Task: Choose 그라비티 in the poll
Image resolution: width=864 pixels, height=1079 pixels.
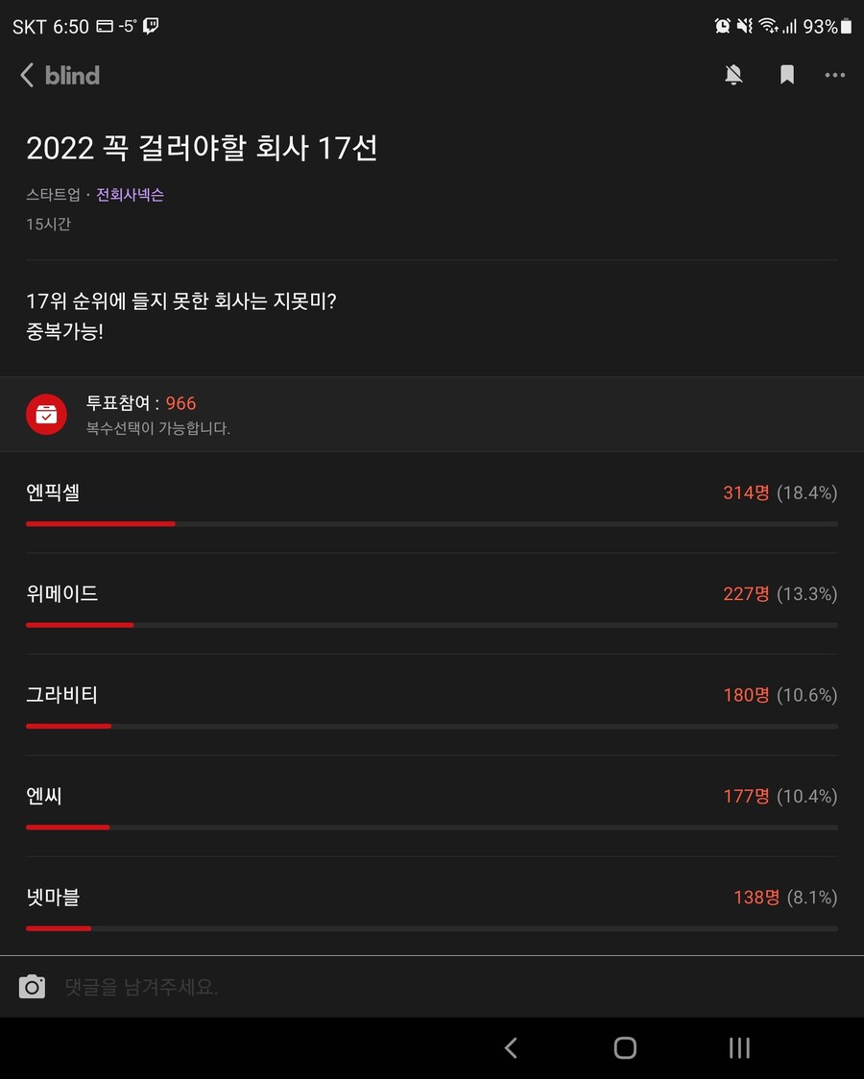Action: (x=63, y=695)
